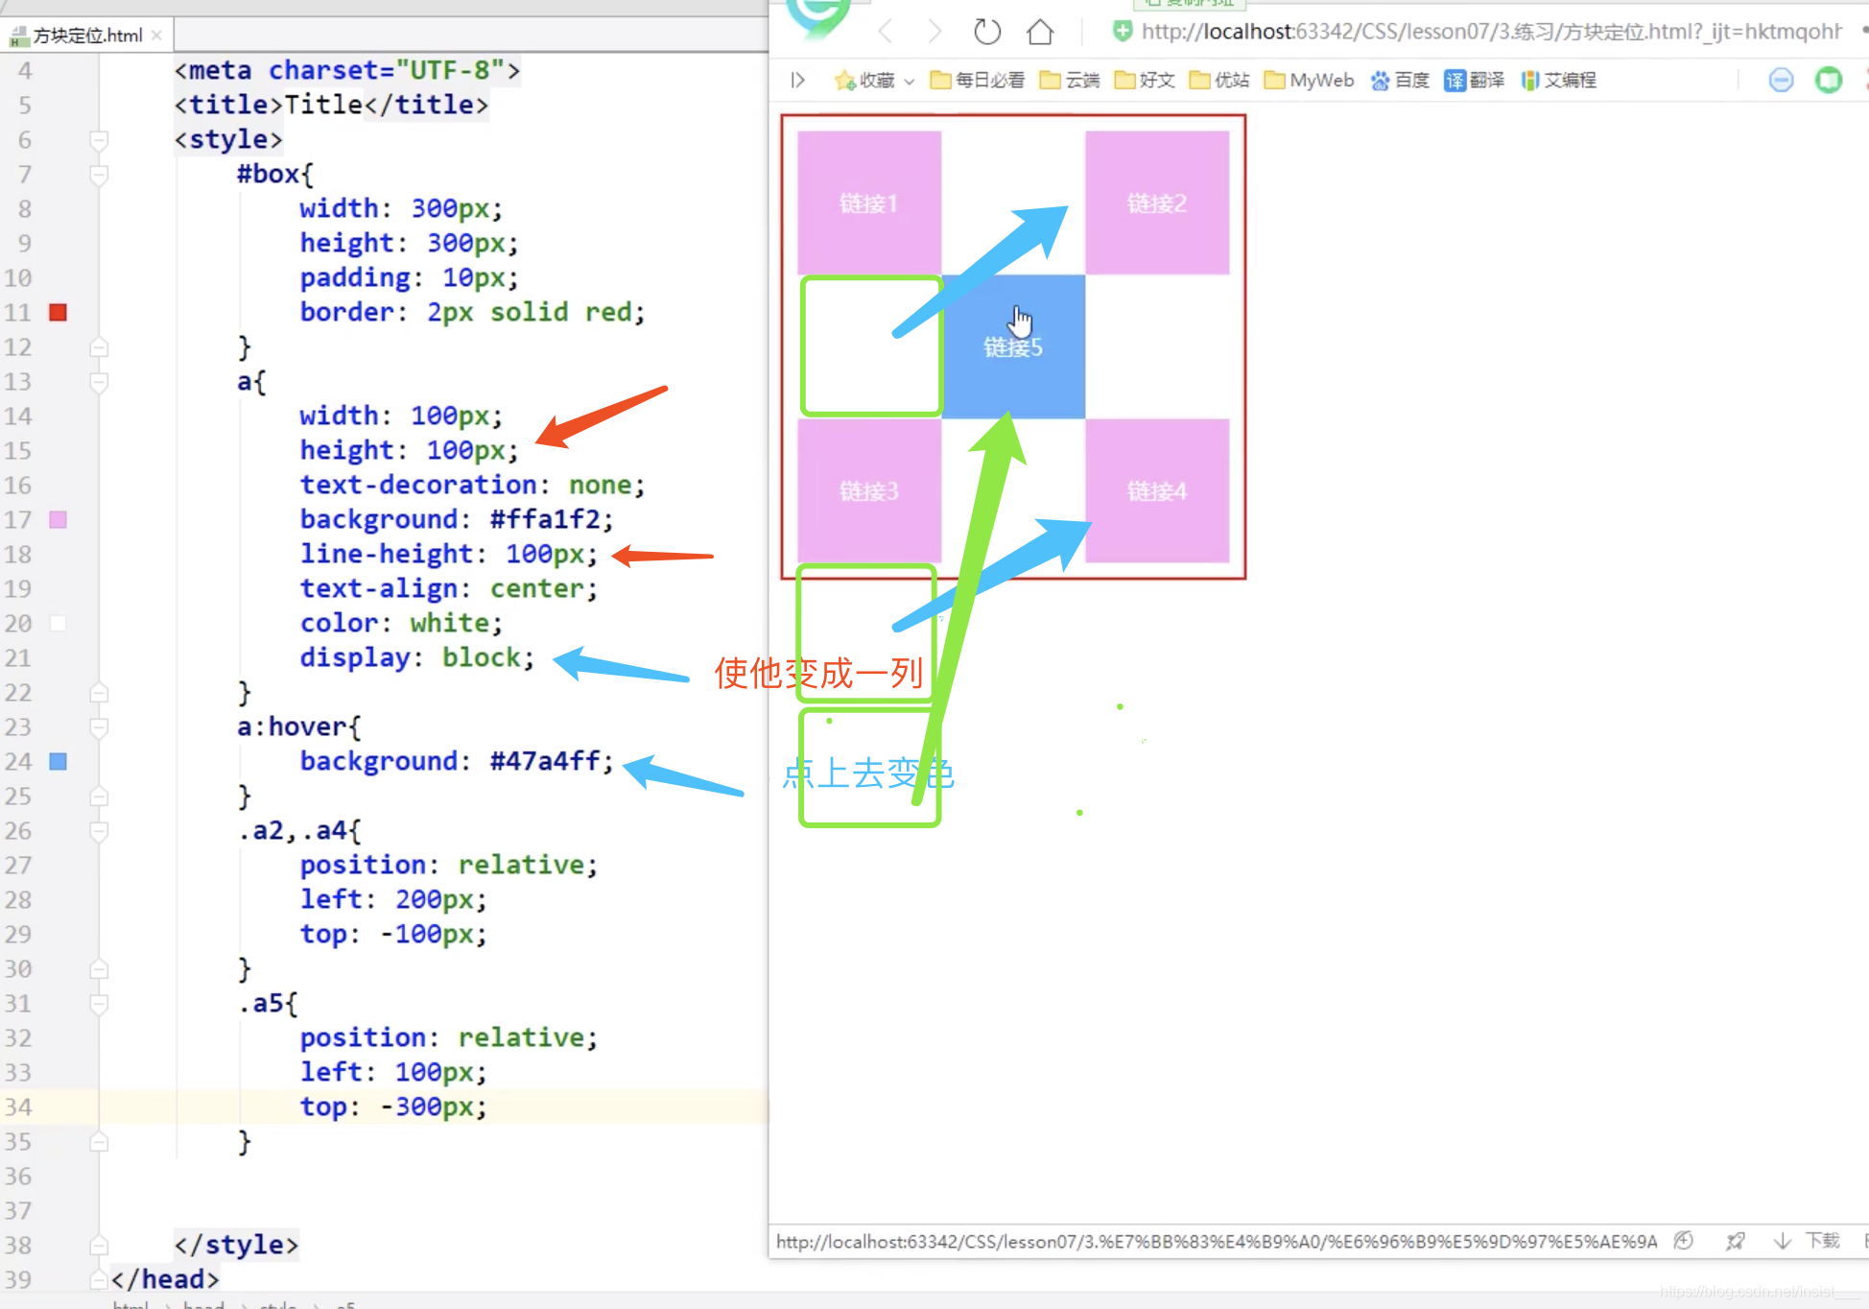Click fold end marker at line 22

[99, 692]
